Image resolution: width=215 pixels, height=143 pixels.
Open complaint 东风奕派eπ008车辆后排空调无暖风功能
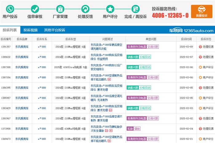tap(106, 47)
